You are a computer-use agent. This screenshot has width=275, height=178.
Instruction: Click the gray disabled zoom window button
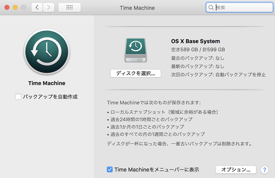tap(23, 7)
